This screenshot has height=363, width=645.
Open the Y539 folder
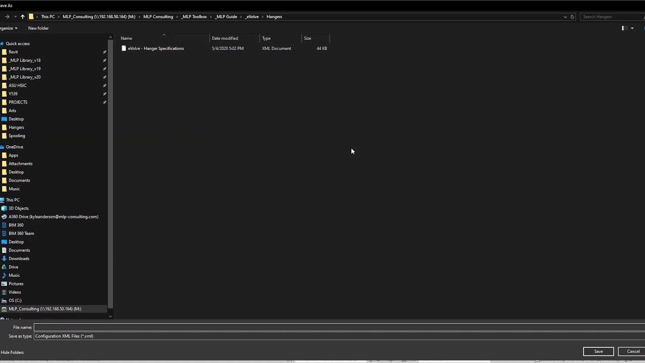(x=13, y=94)
